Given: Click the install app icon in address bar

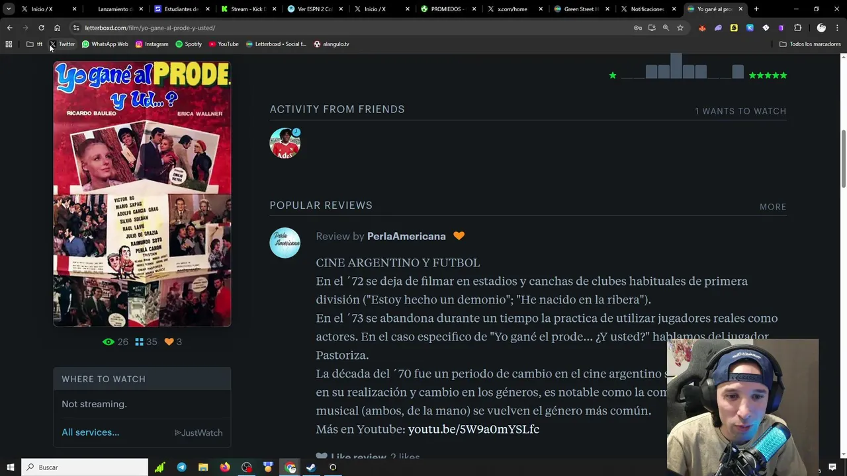Looking at the screenshot, I should 652,28.
